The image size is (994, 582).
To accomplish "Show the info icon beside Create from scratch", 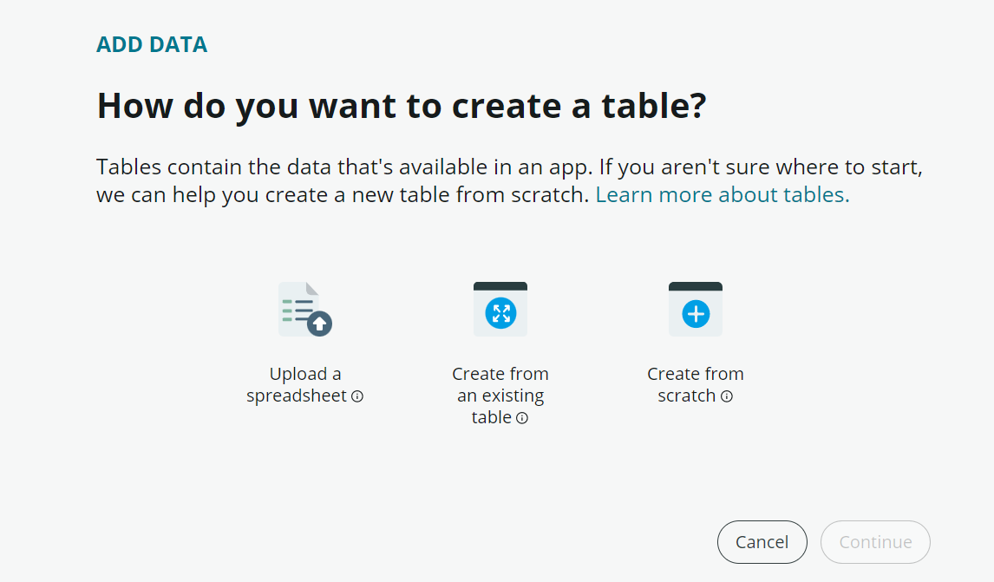I will tap(727, 396).
